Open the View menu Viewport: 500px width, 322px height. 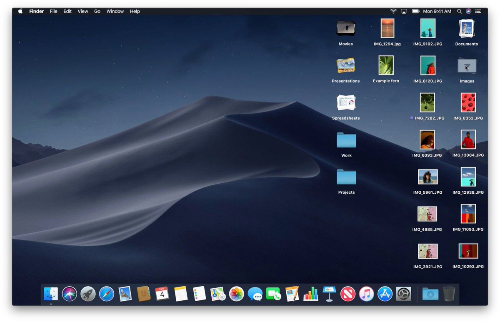pos(82,11)
